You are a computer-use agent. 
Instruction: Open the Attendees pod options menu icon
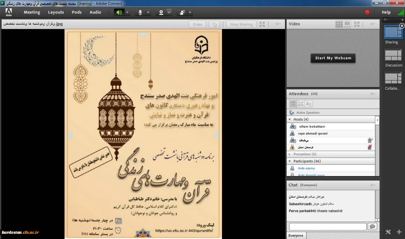tap(373, 94)
